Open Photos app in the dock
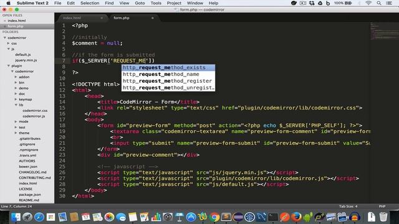 coord(109,217)
